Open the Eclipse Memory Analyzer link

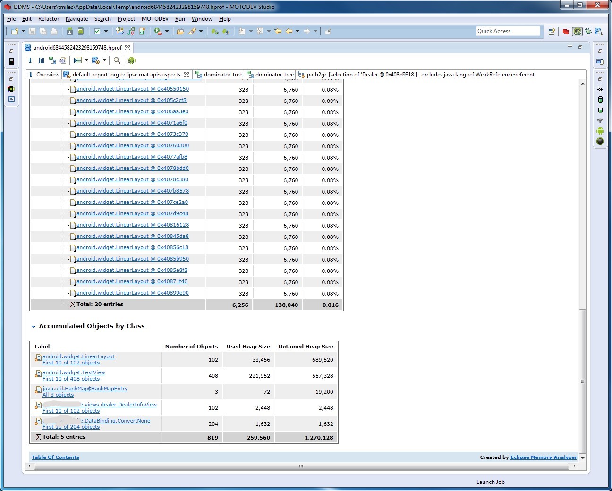coord(544,457)
